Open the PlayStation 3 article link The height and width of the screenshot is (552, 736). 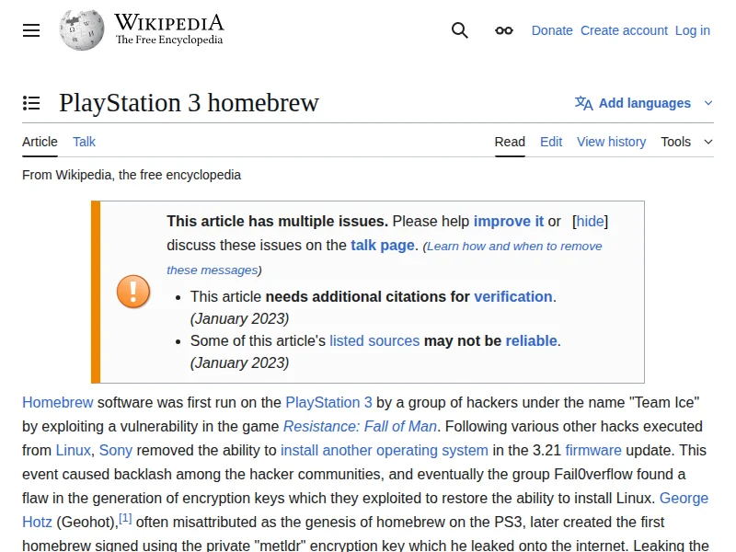coord(328,402)
